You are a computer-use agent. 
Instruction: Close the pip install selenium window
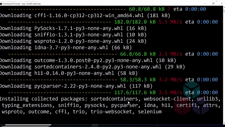(222, 4)
